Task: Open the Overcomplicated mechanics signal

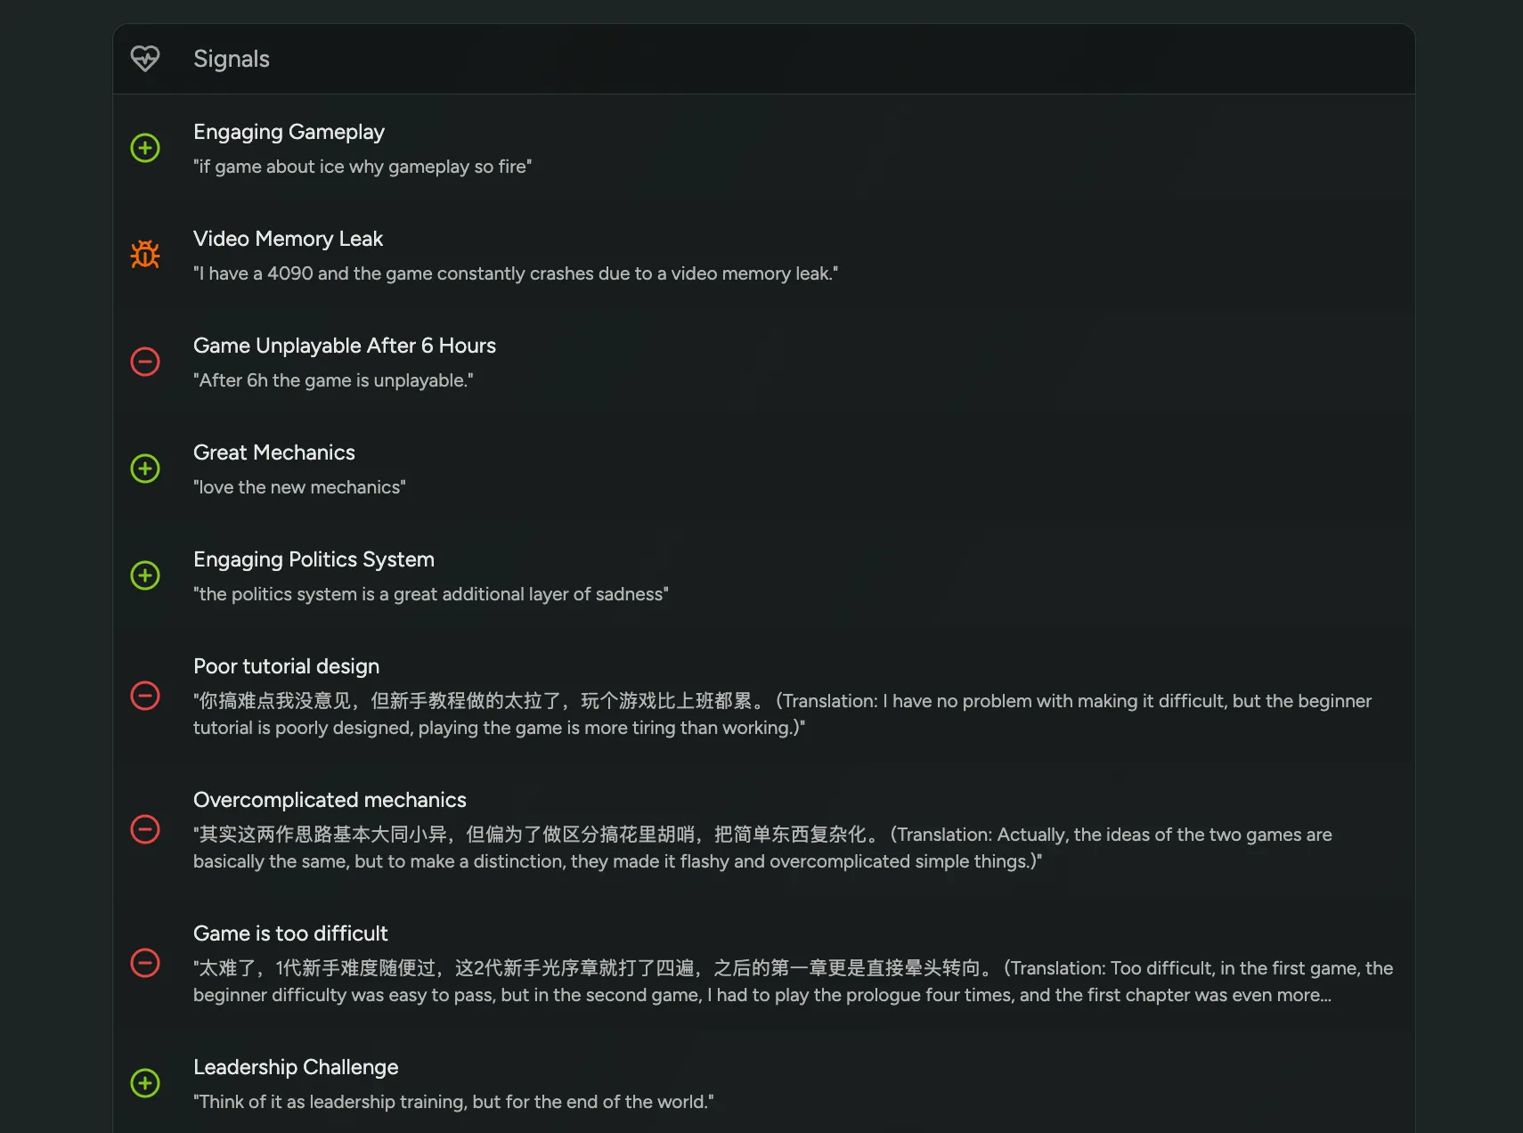Action: click(330, 800)
